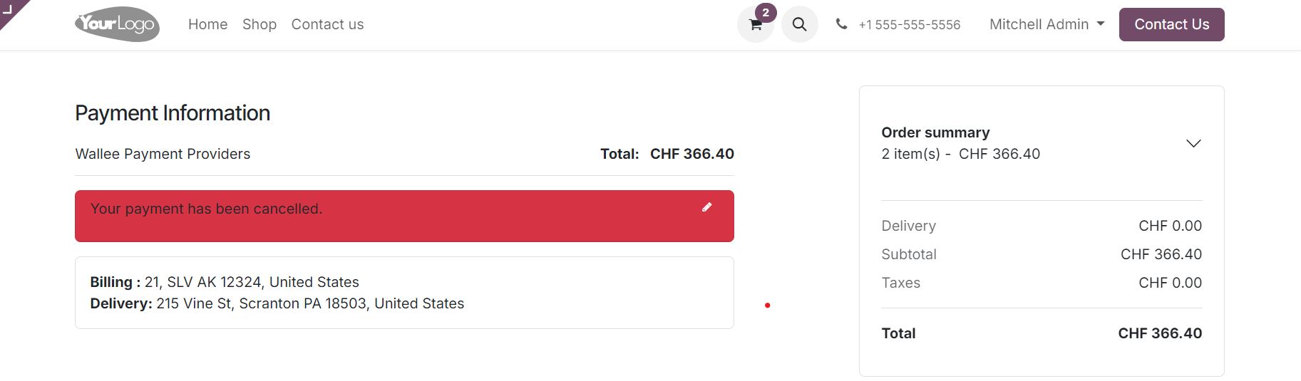
Task: Go to the Home menu item
Action: point(207,24)
